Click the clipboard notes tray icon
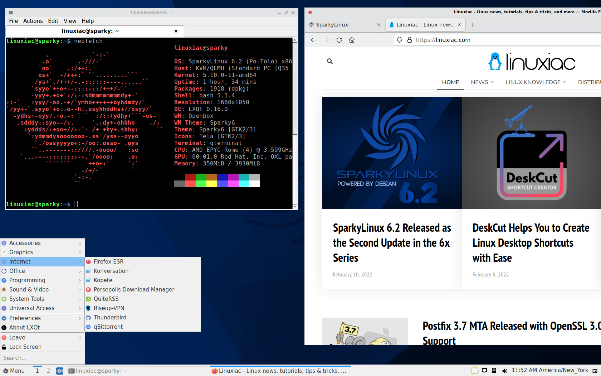 [x=474, y=371]
